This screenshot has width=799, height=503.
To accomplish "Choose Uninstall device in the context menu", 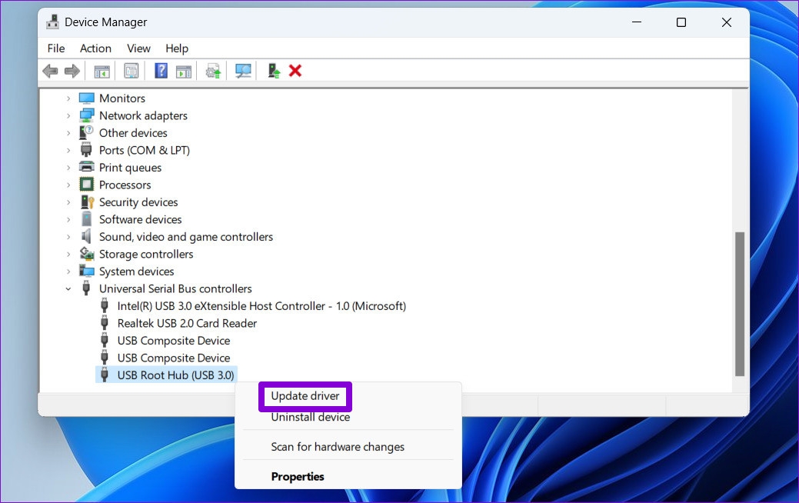I will pyautogui.click(x=310, y=416).
